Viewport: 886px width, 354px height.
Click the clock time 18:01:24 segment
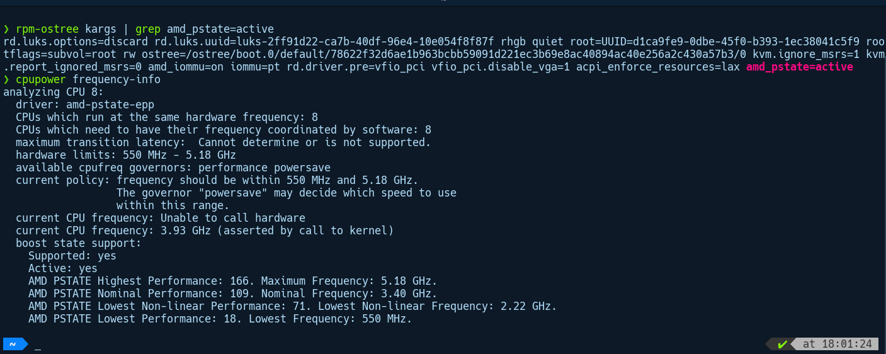(837, 344)
